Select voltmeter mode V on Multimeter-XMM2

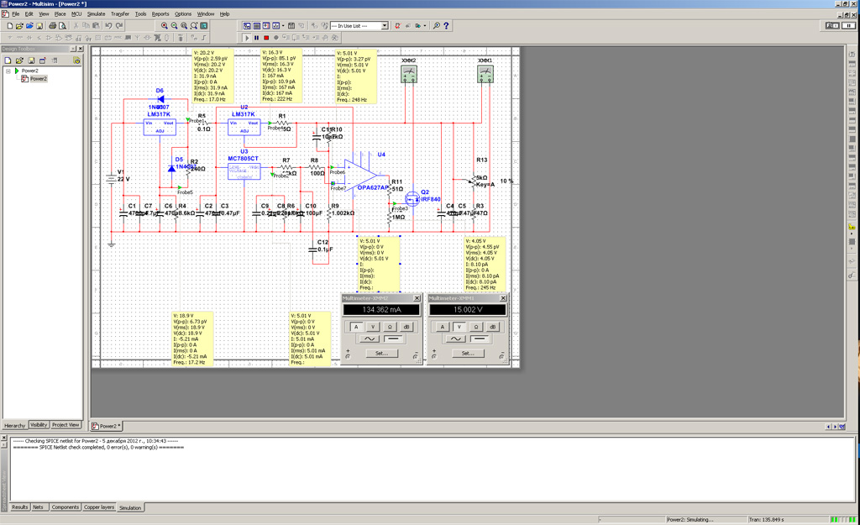click(373, 327)
